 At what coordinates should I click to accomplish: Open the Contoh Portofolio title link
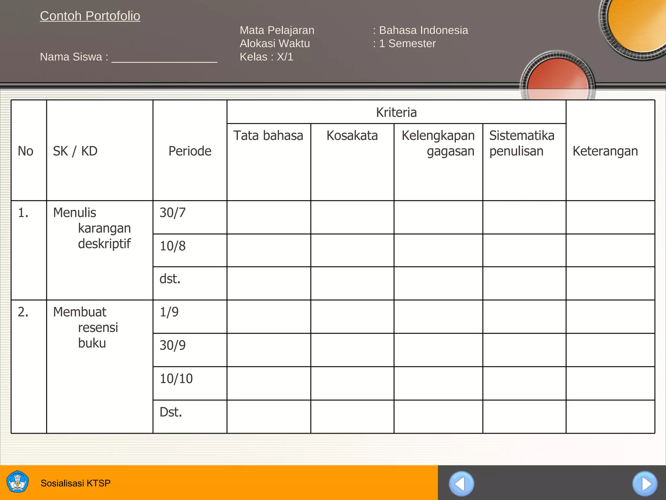point(90,16)
